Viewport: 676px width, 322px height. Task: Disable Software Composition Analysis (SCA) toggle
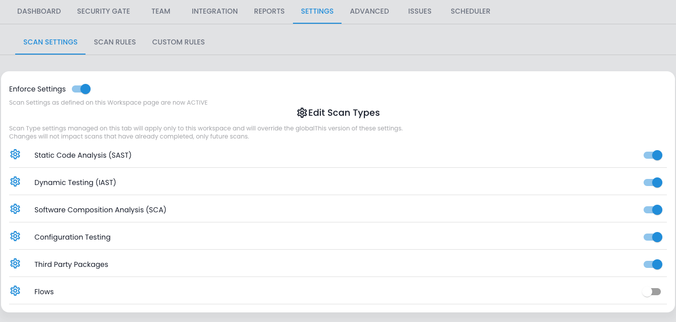coord(653,210)
